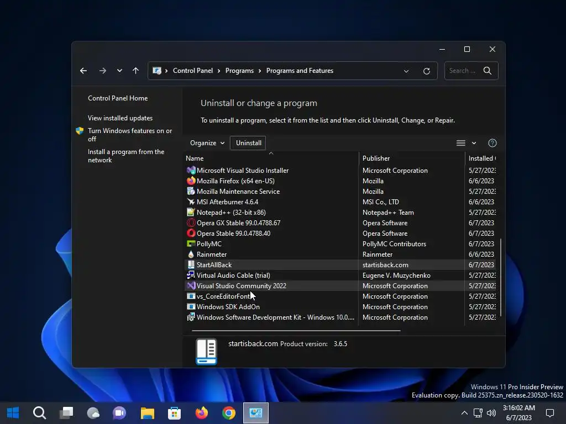566x424 pixels.
Task: Open Chat camera icon on taskbar
Action: click(119, 413)
